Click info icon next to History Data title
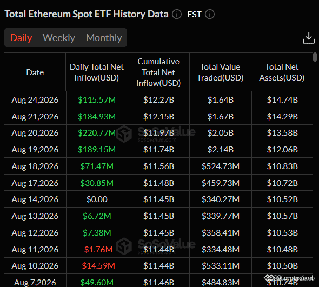The width and height of the screenshot is (319, 287). pyautogui.click(x=177, y=15)
